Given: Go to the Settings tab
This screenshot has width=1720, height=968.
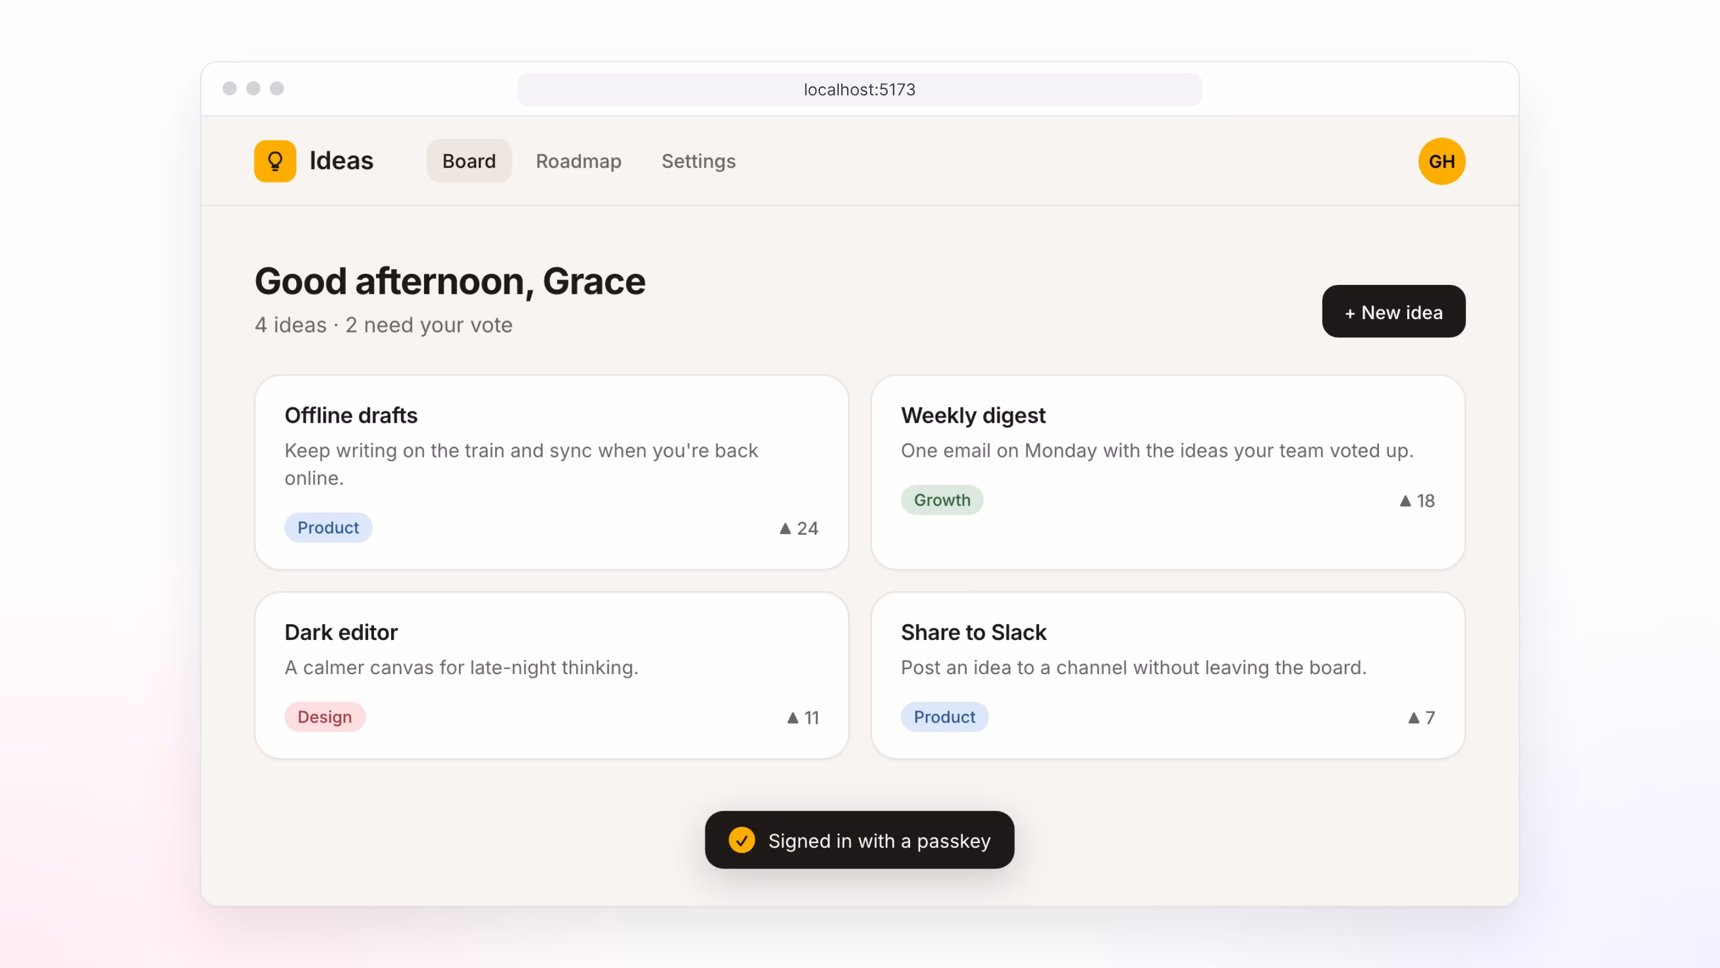Looking at the screenshot, I should (699, 161).
